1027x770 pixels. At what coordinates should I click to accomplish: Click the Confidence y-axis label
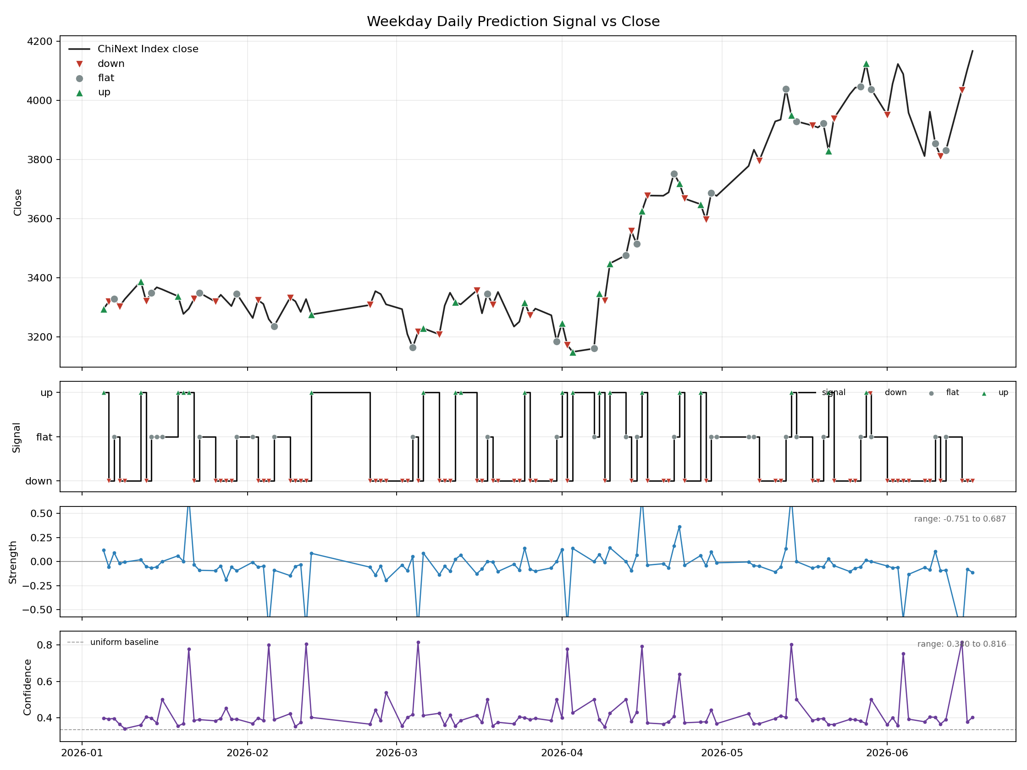(x=28, y=687)
